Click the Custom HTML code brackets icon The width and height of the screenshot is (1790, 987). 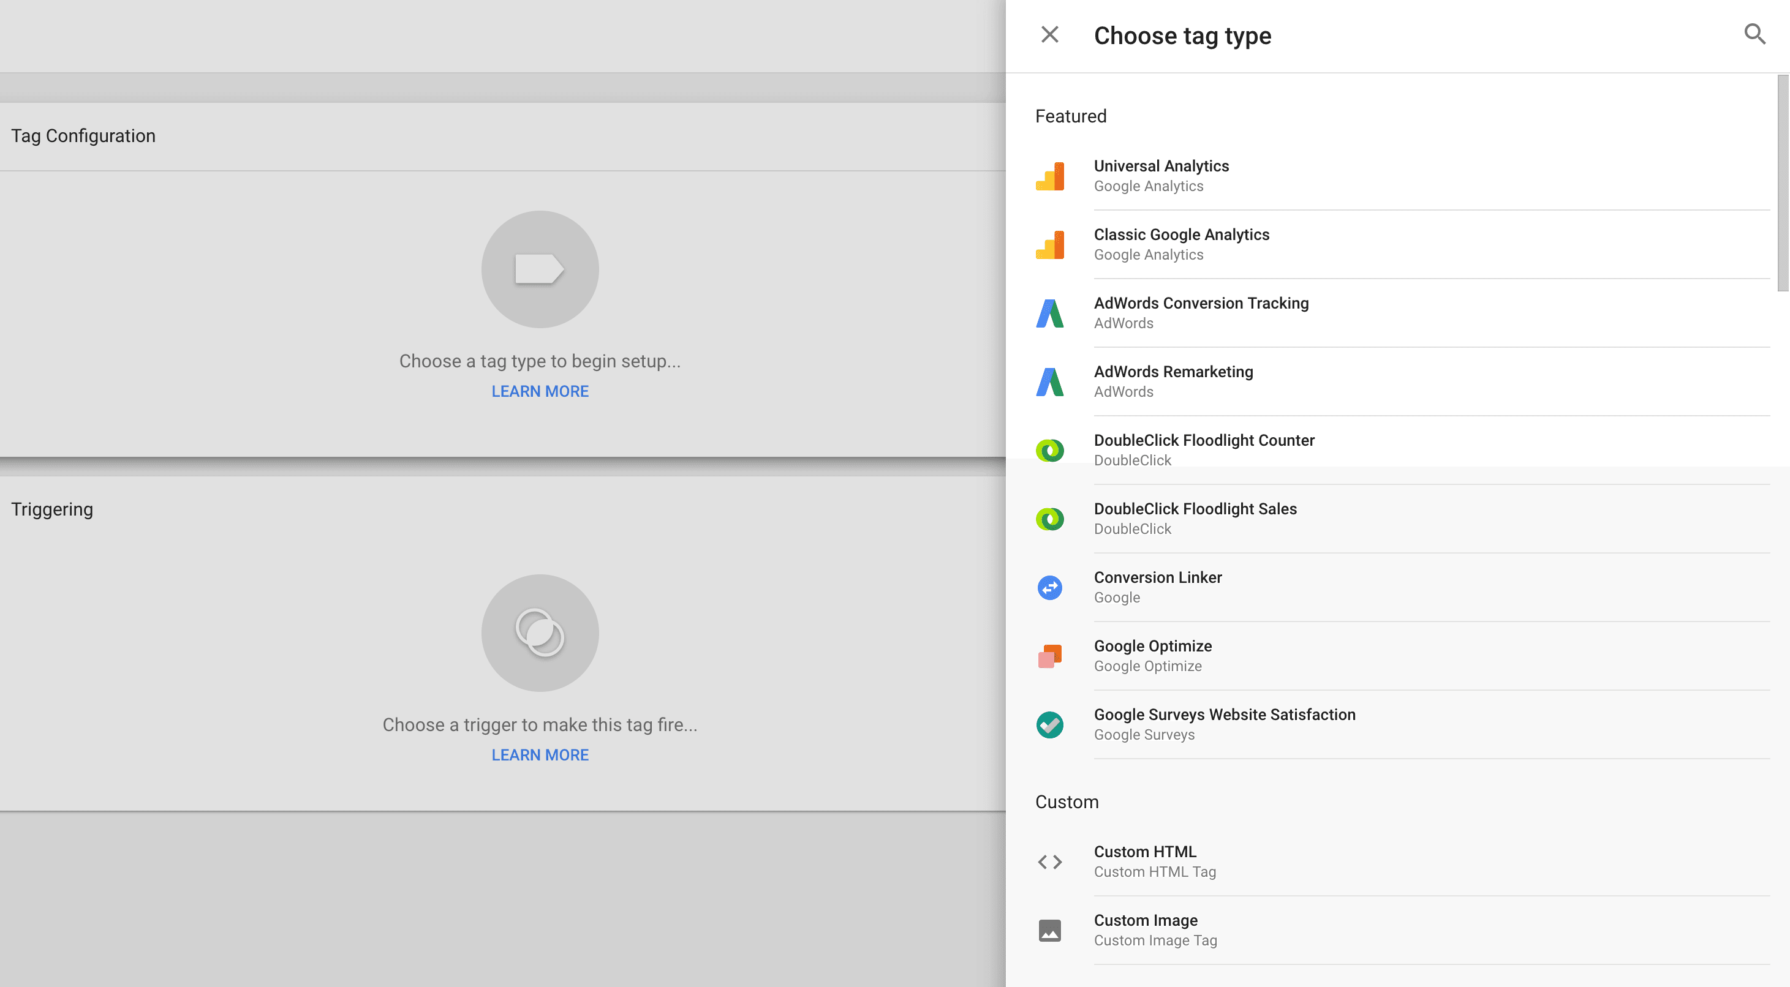(x=1049, y=862)
